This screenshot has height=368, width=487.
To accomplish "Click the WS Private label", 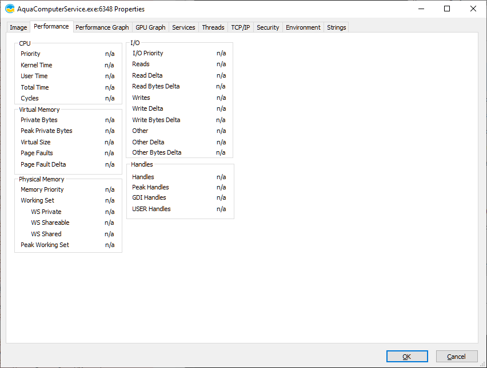I will coord(46,212).
